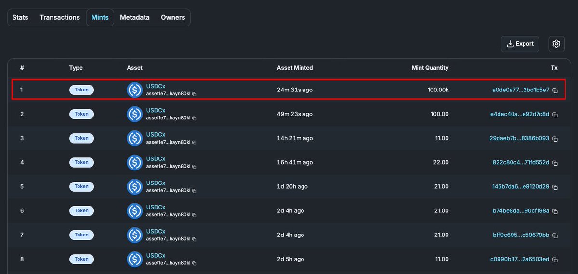Open USDCx asset link in row 7
Viewport: 578px width, 274px height.
pyautogui.click(x=156, y=231)
